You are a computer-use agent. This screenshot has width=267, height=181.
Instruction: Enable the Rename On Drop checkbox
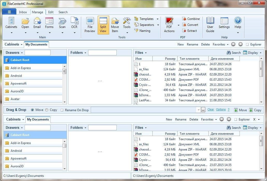(x=62, y=110)
